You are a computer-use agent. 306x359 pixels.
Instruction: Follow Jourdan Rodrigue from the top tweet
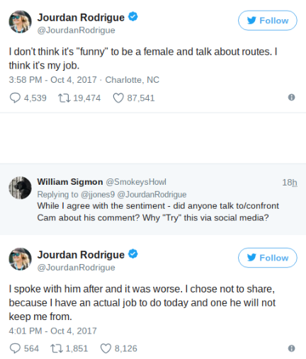pos(268,21)
